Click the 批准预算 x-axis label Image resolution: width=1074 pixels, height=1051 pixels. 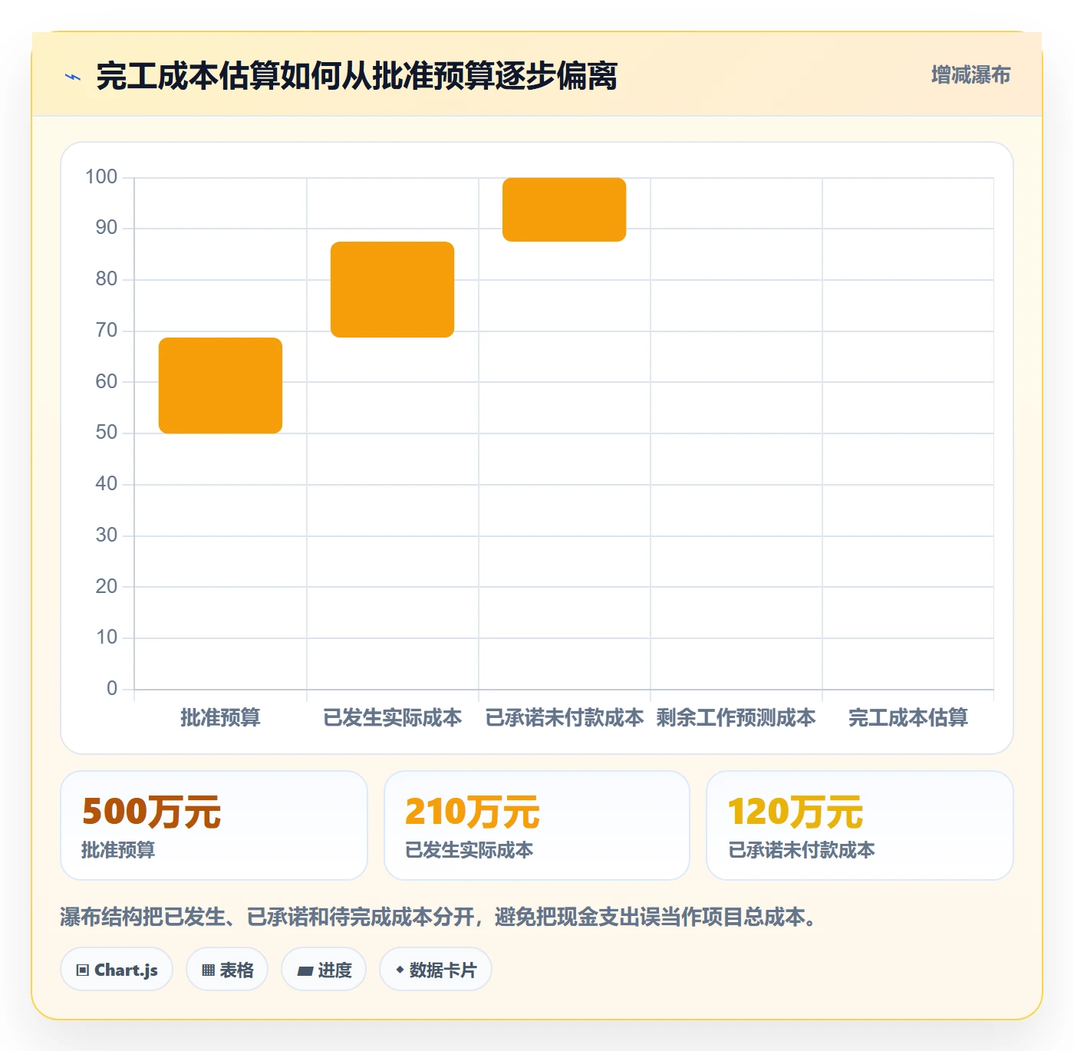(220, 718)
